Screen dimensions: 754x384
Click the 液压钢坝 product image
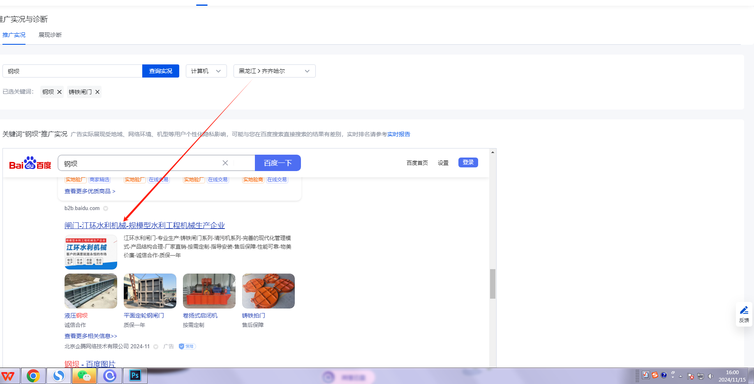point(91,291)
